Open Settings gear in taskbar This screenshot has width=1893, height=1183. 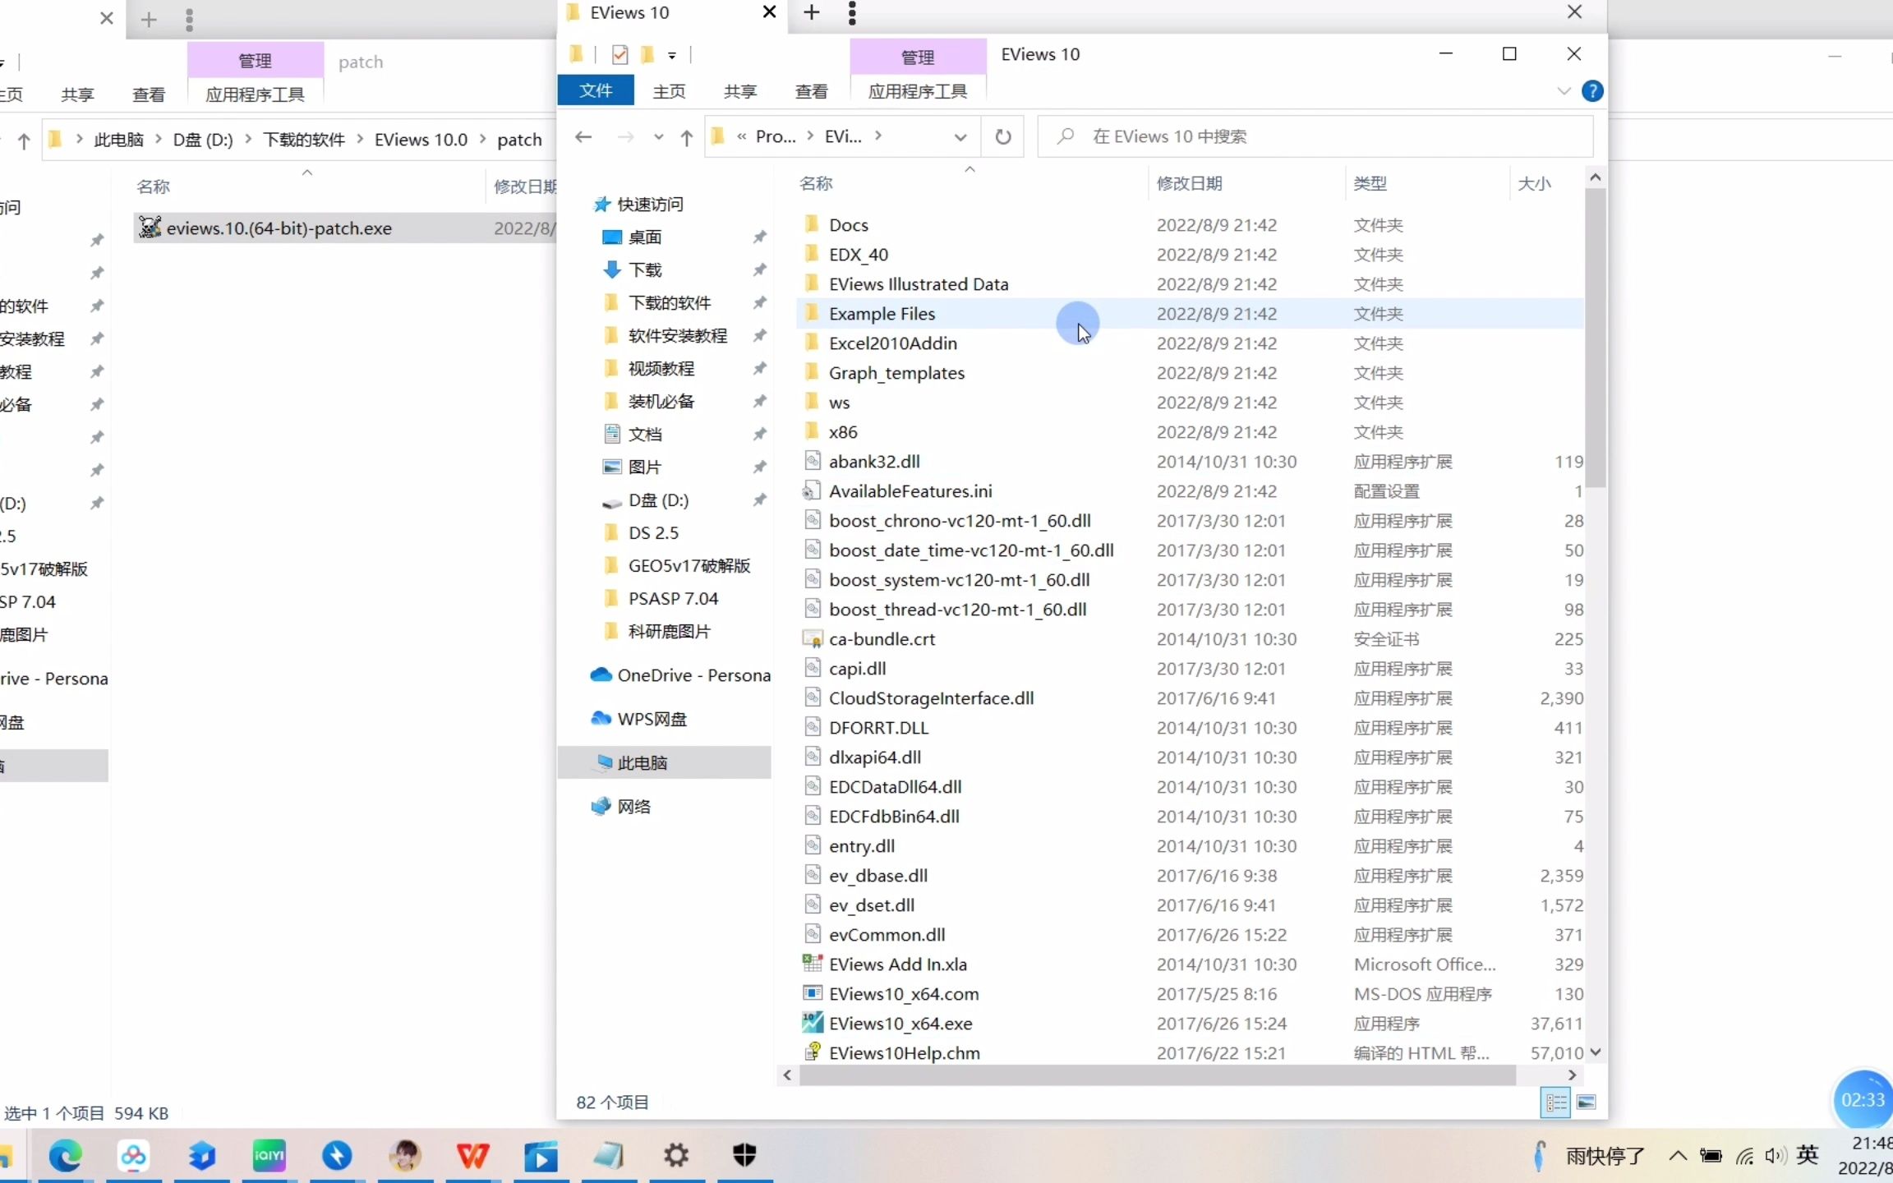pyautogui.click(x=676, y=1156)
